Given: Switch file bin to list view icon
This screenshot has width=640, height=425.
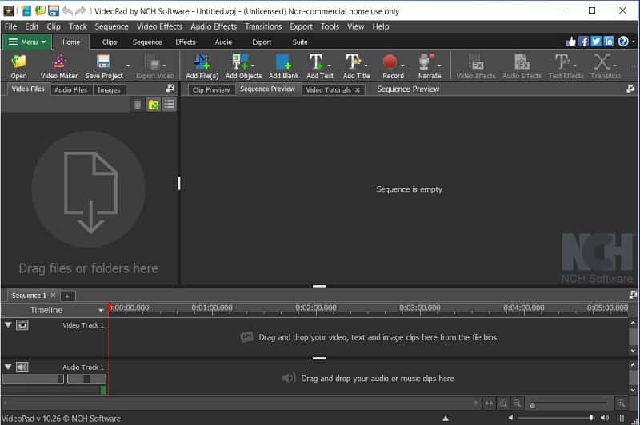Looking at the screenshot, I should 170,105.
